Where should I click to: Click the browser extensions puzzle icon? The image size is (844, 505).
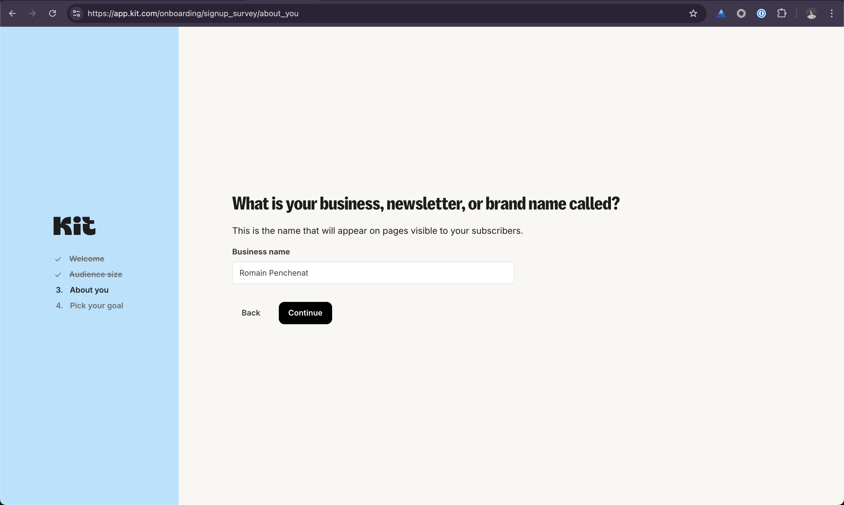click(x=782, y=13)
